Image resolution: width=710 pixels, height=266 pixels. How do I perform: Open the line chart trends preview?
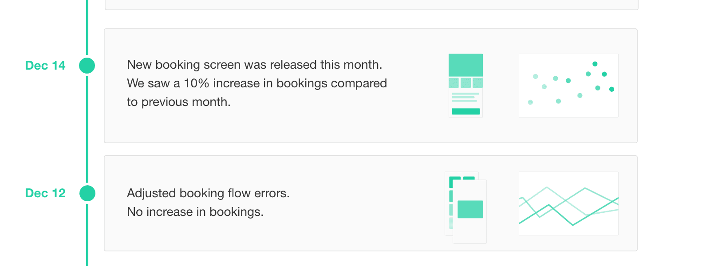(568, 203)
